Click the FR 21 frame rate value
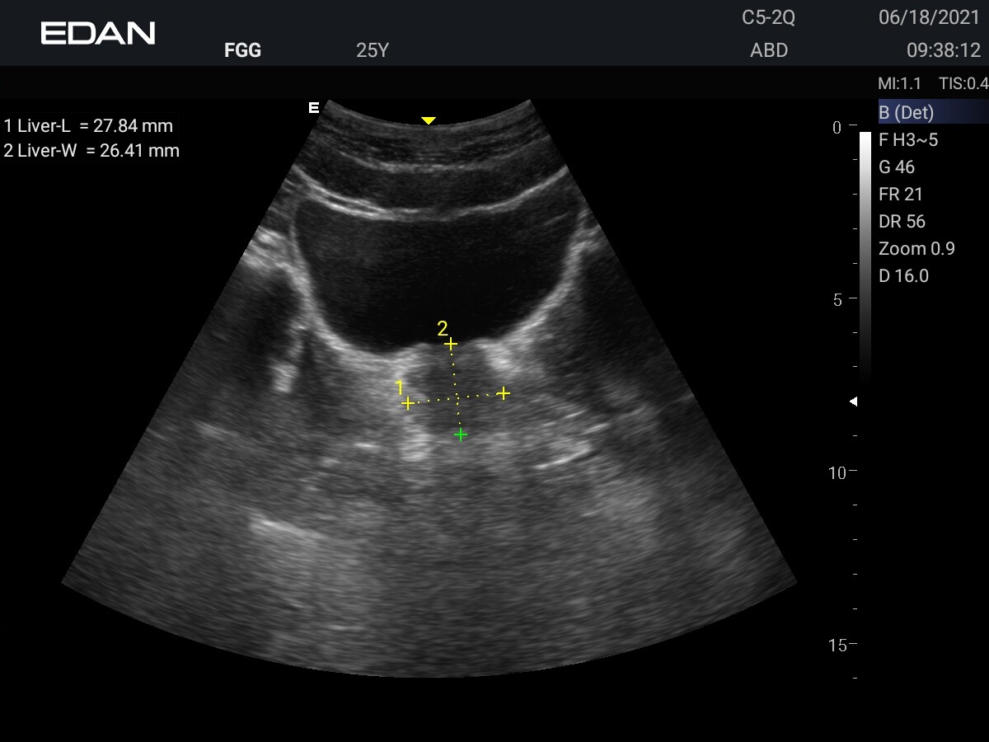 (901, 195)
